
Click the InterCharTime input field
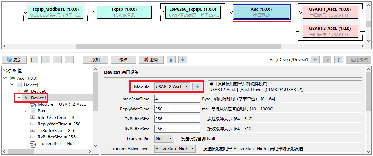pos(177,99)
